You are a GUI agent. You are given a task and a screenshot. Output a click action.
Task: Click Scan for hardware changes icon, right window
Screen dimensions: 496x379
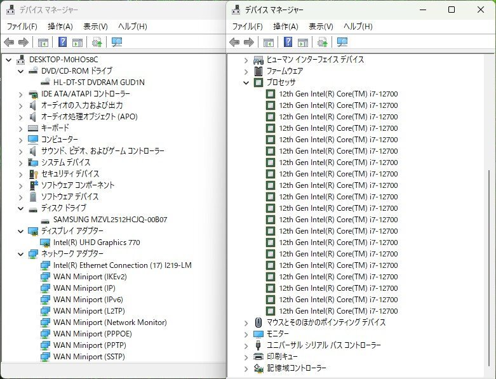pyautogui.click(x=342, y=42)
